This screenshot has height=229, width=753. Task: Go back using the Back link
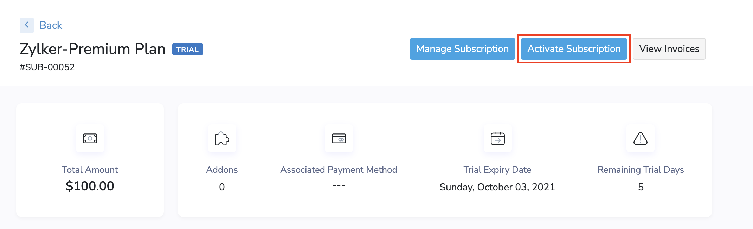(x=51, y=25)
